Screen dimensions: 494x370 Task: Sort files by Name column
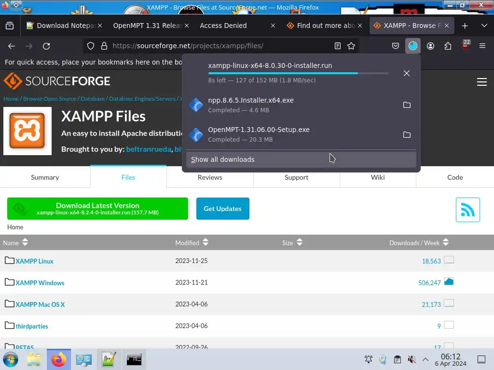click(15, 243)
